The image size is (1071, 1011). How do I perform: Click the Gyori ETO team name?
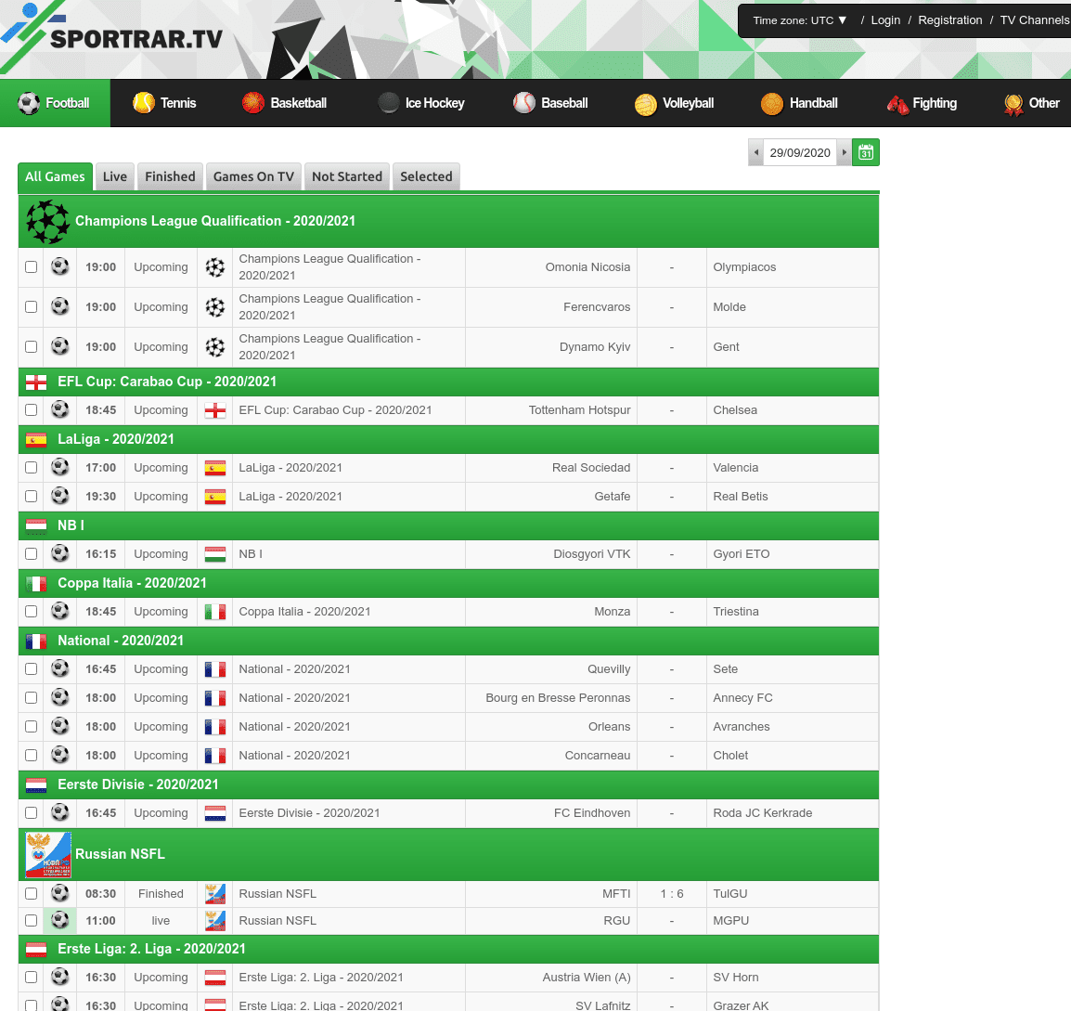[742, 554]
